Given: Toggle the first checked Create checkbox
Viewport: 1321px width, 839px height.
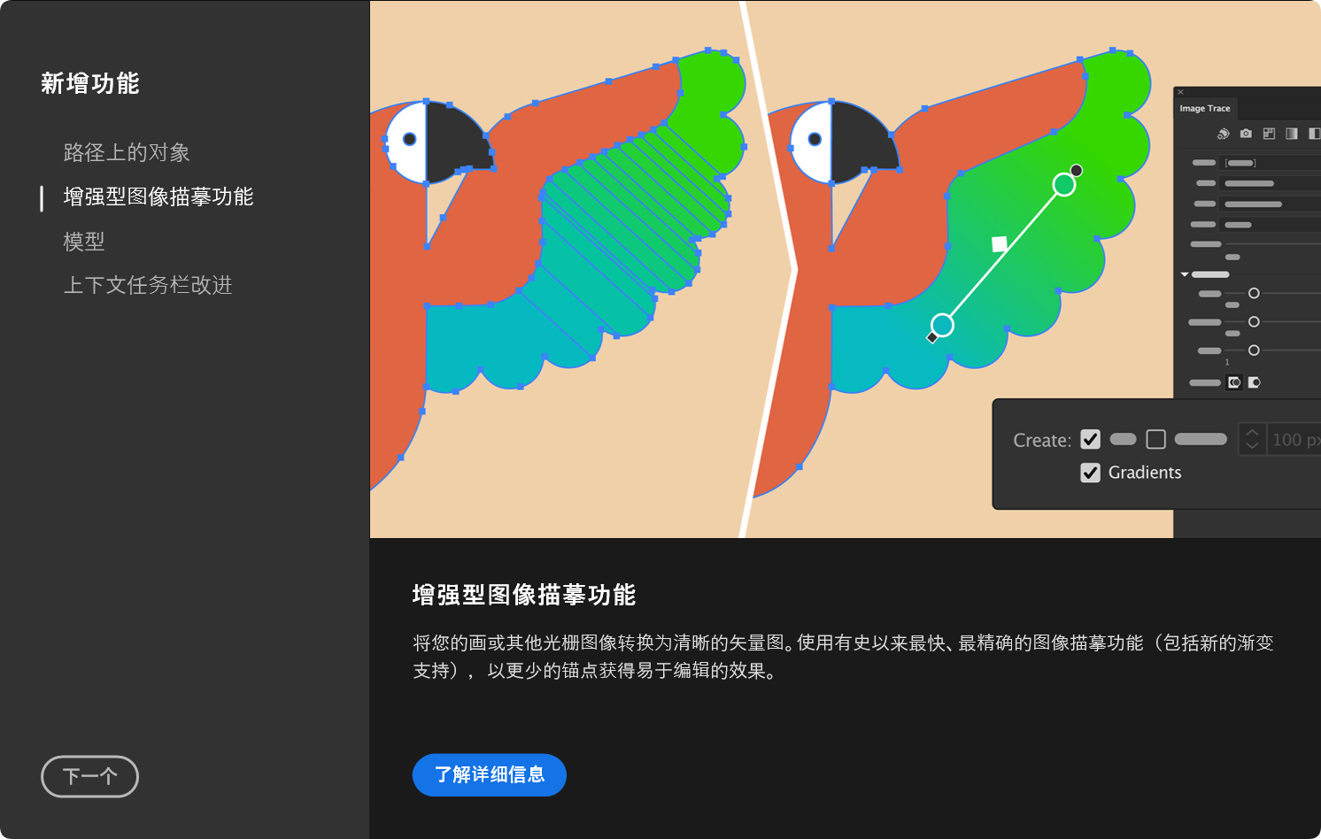Looking at the screenshot, I should pyautogui.click(x=1091, y=439).
